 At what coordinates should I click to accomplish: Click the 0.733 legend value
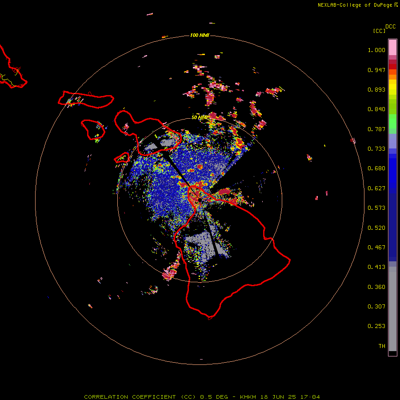click(x=376, y=149)
